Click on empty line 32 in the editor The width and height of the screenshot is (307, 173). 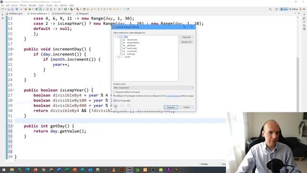tap(120, 121)
